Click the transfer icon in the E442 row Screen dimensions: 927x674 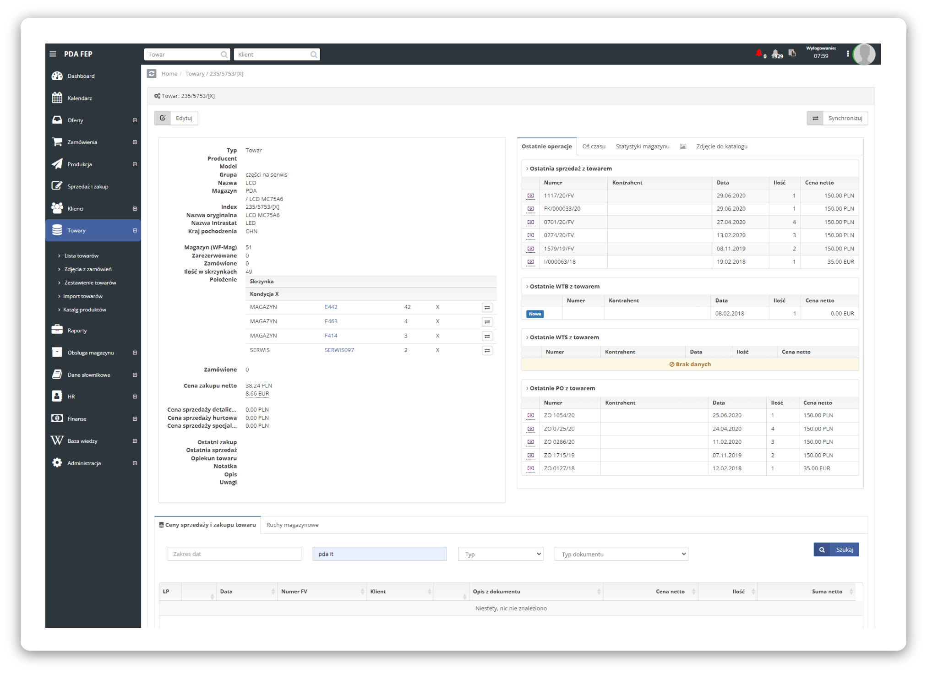click(487, 308)
